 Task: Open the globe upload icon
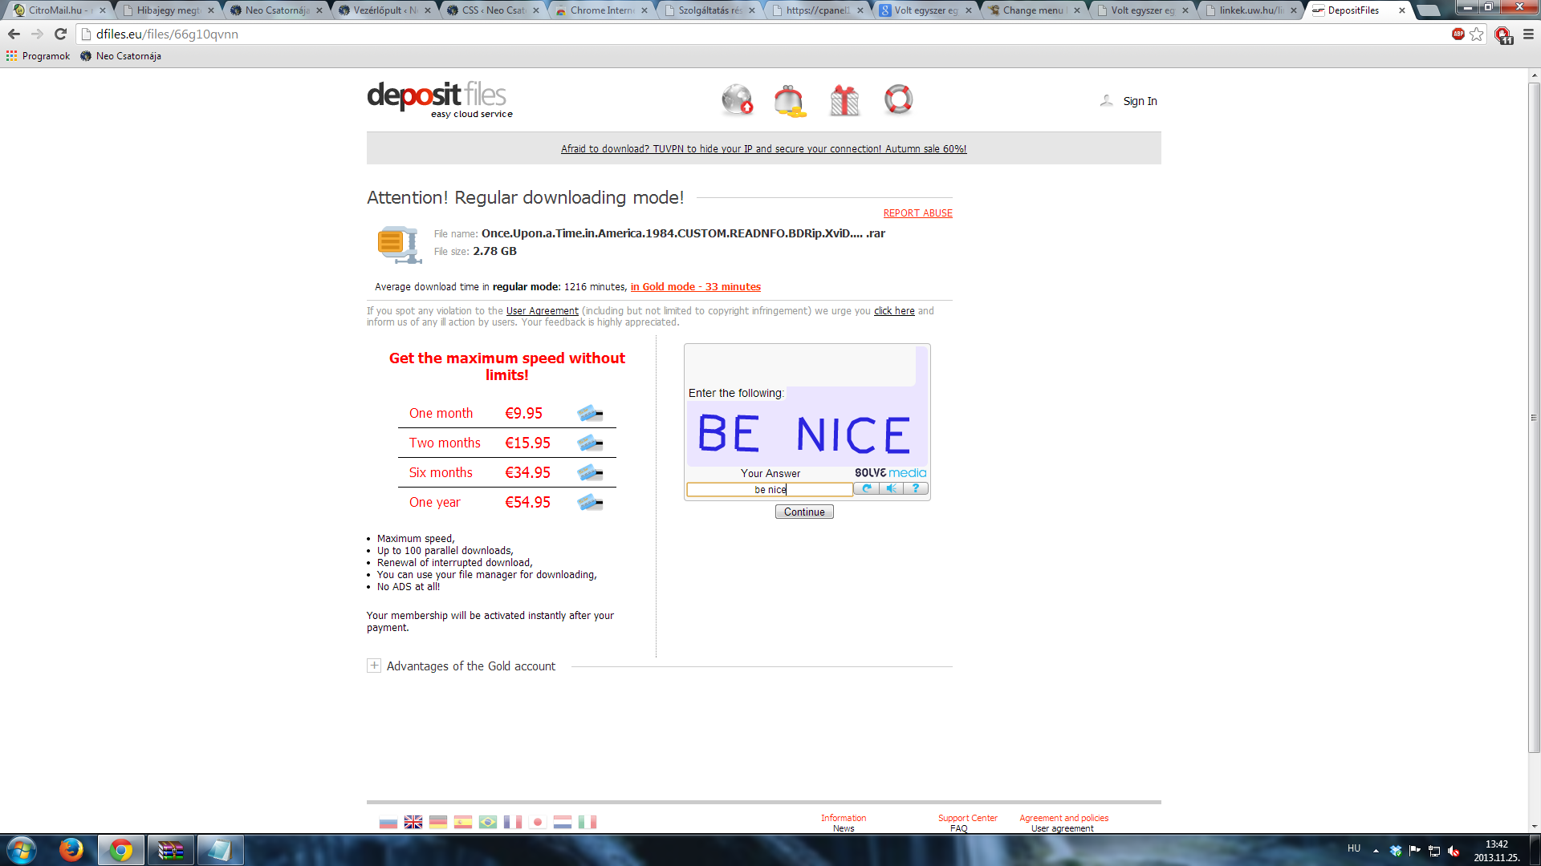coord(737,100)
